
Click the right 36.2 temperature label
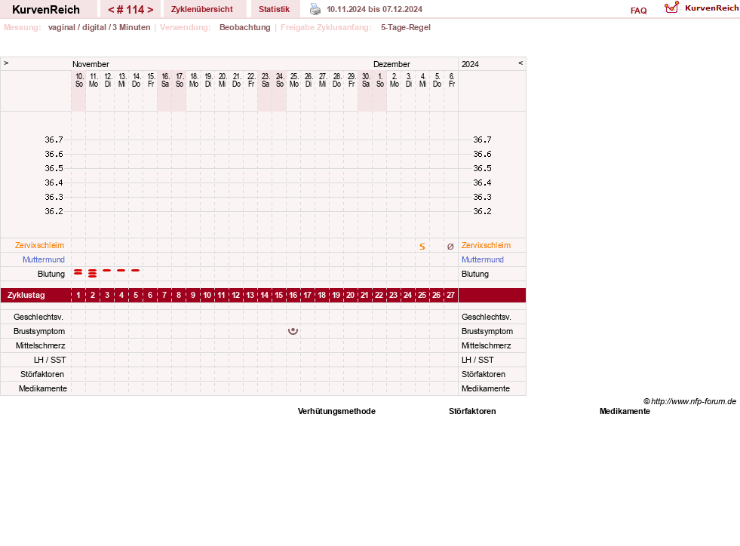click(482, 211)
